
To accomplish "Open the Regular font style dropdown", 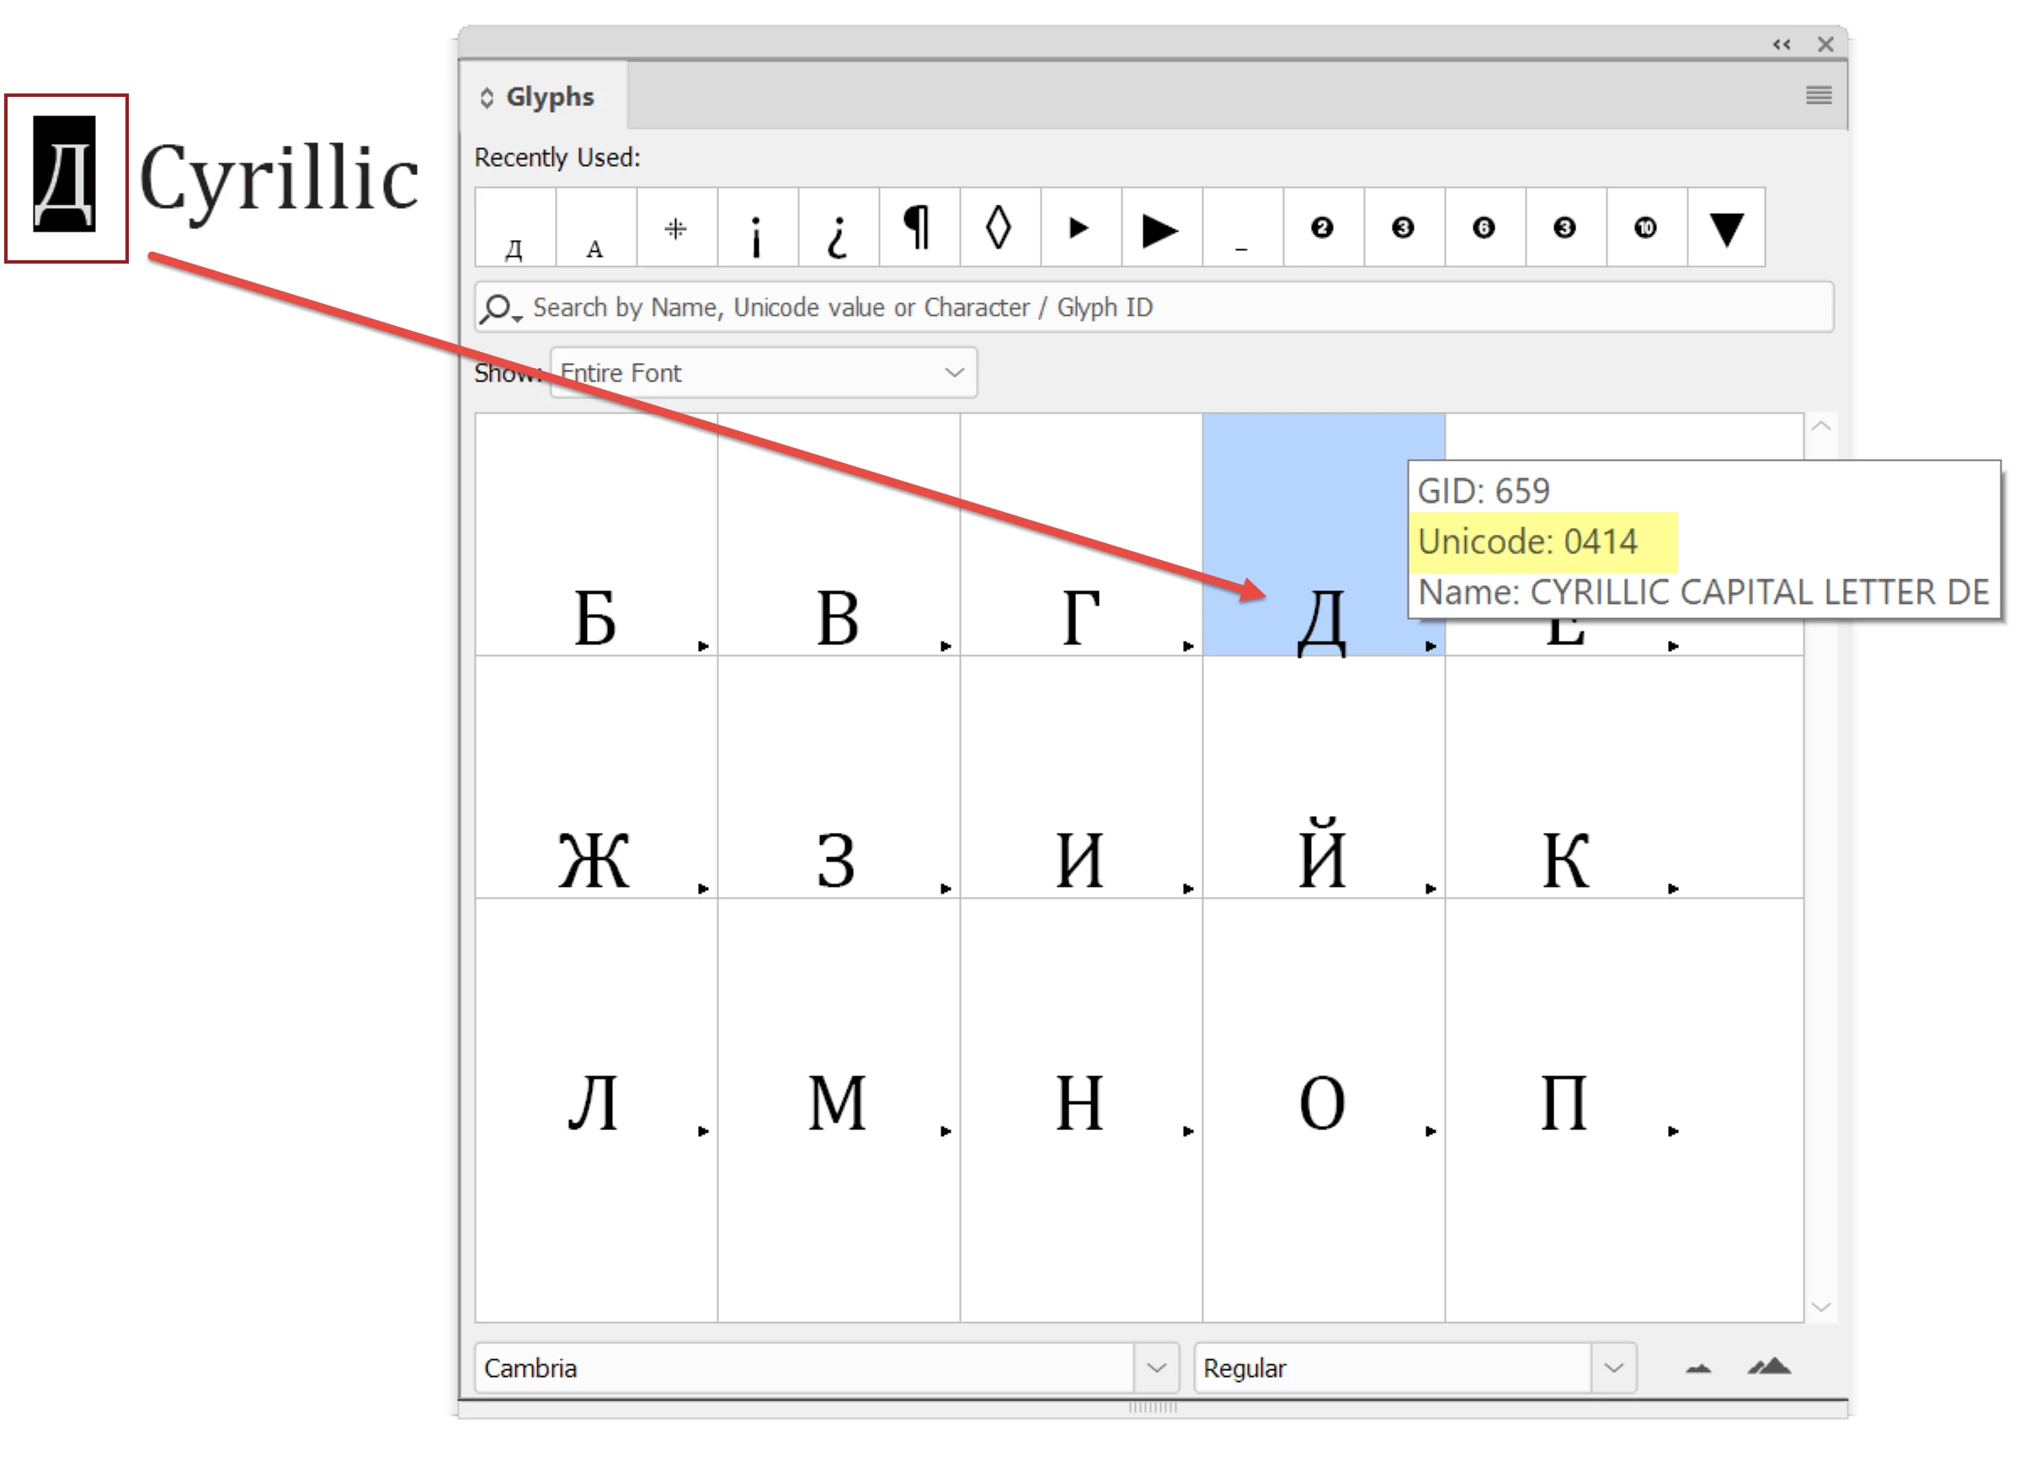I will pyautogui.click(x=1612, y=1368).
